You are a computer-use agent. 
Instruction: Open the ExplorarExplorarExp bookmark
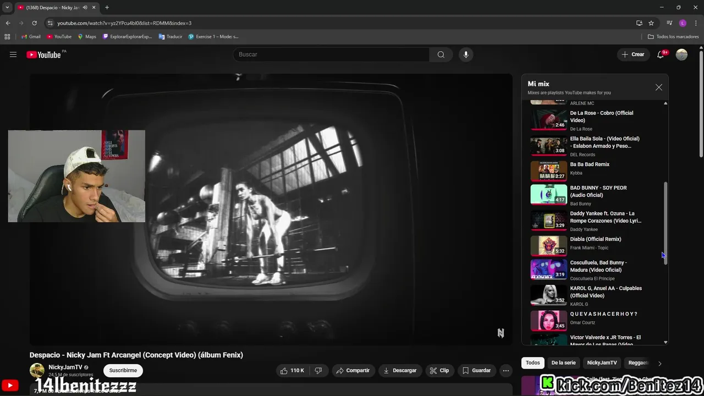127,37
